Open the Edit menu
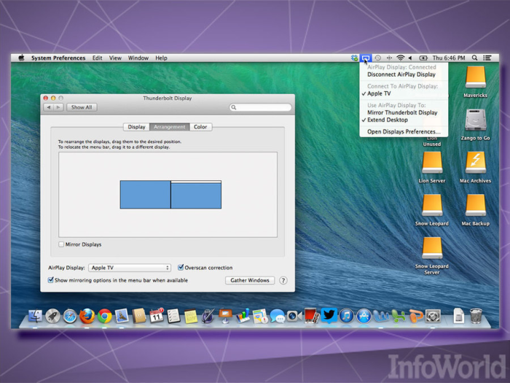The image size is (510, 383). [97, 58]
